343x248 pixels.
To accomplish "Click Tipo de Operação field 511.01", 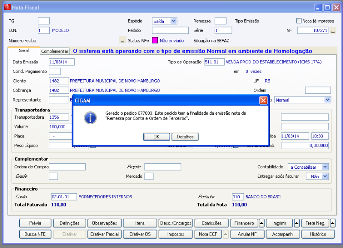I will coord(214,62).
